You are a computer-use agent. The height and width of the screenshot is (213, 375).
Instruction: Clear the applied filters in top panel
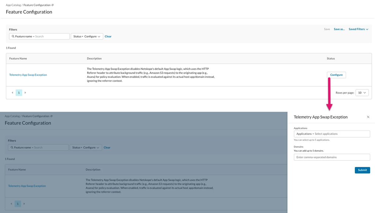pyautogui.click(x=108, y=37)
